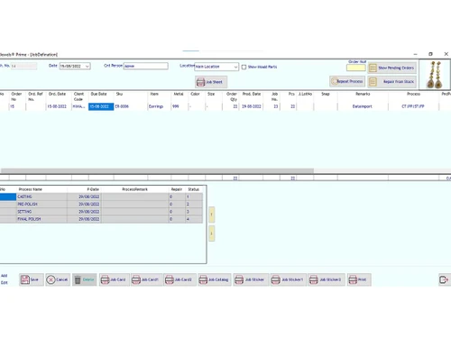Select the highlighted Due Date cell
The width and height of the screenshot is (451, 338).
(101, 106)
